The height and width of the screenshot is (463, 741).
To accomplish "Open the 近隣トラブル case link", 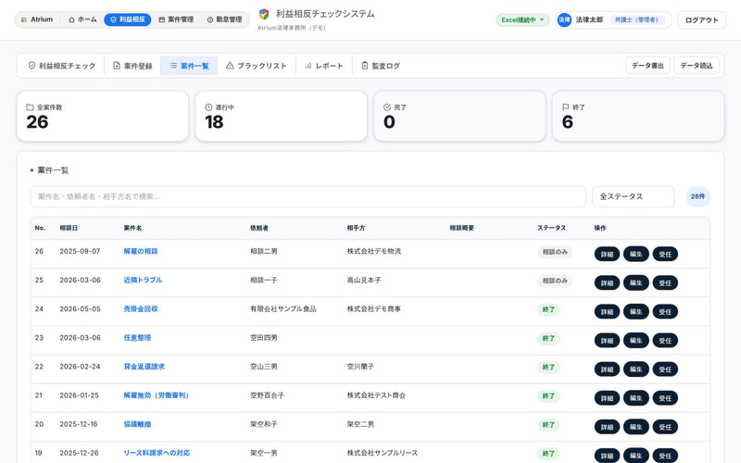I will [x=143, y=281].
